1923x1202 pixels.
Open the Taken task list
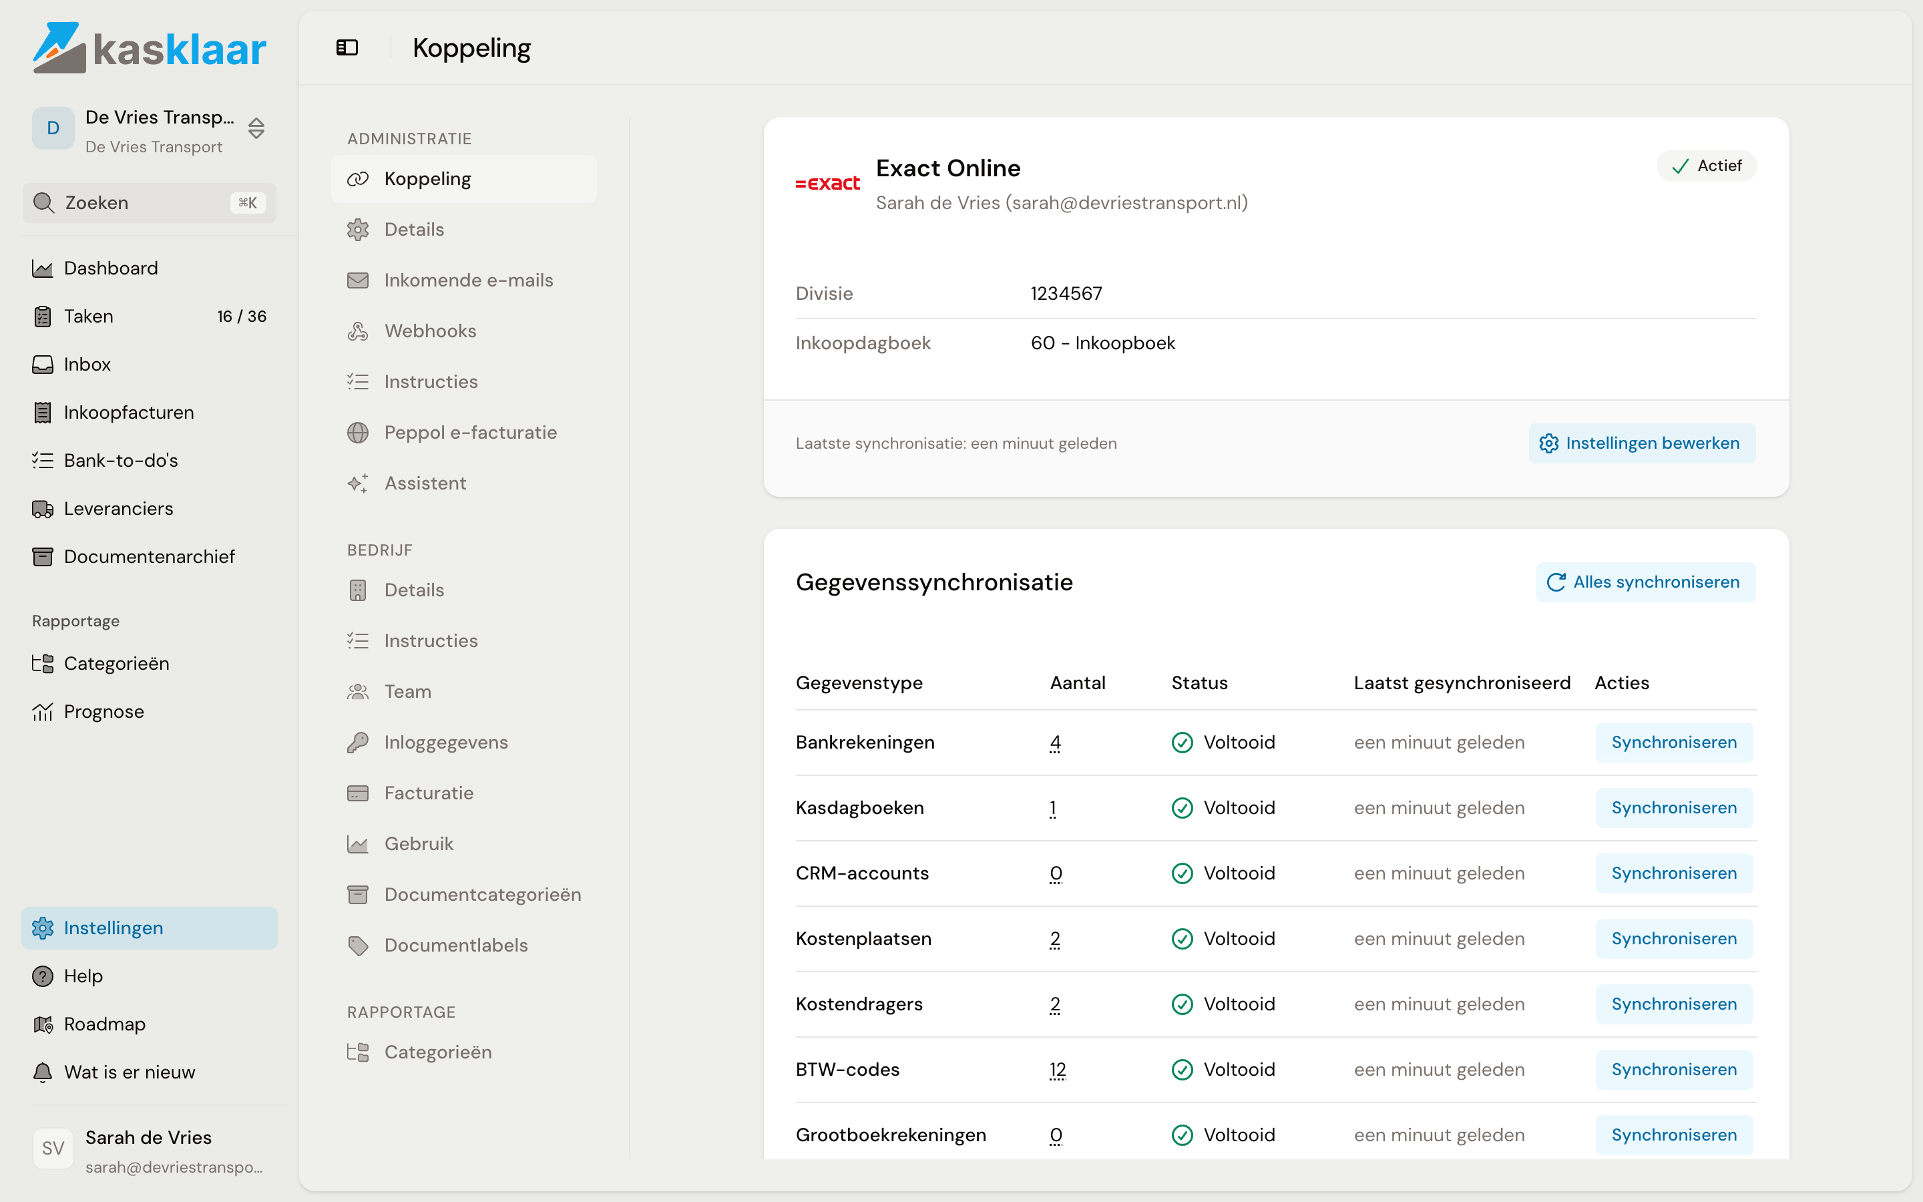point(150,317)
